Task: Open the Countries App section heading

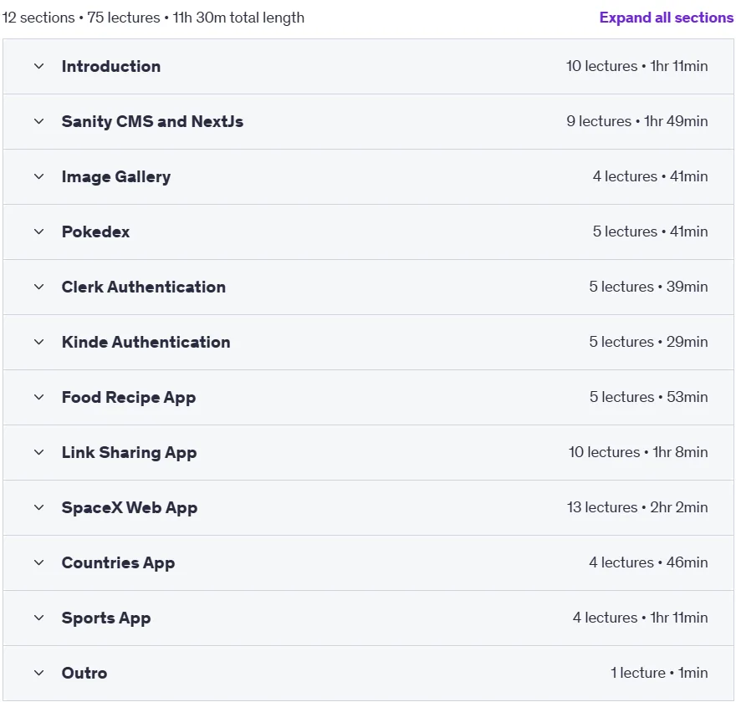Action: pyautogui.click(x=118, y=562)
